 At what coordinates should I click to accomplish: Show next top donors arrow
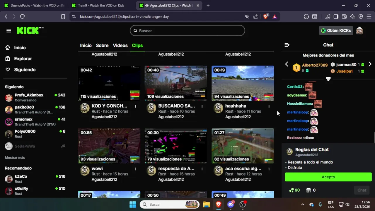[370, 64]
